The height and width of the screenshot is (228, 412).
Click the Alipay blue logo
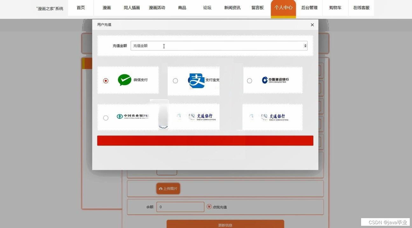pos(197,81)
